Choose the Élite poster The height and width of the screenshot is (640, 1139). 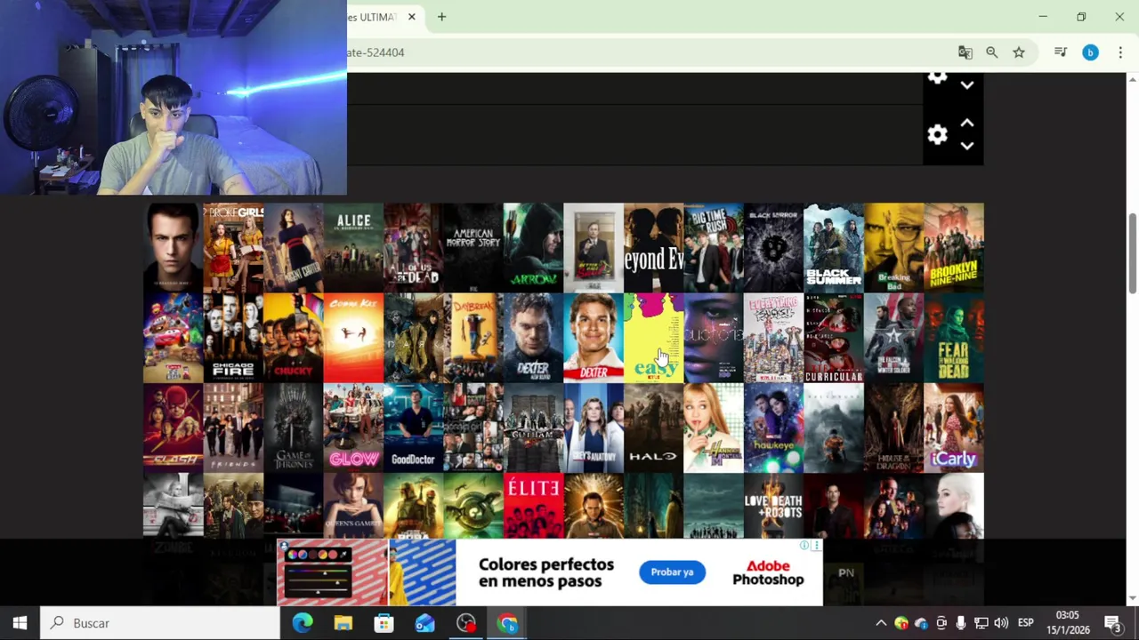[x=533, y=506]
